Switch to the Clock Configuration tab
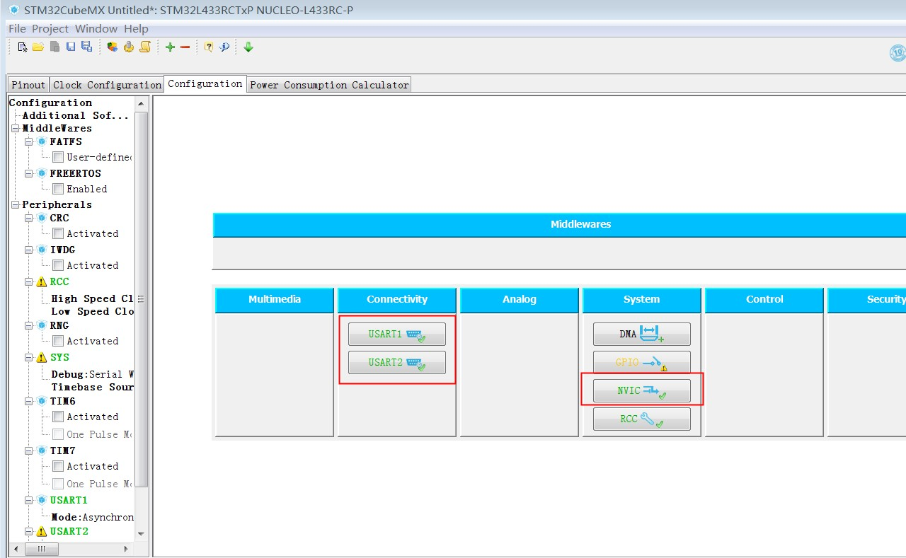Screen dimensions: 906x558 tap(107, 85)
